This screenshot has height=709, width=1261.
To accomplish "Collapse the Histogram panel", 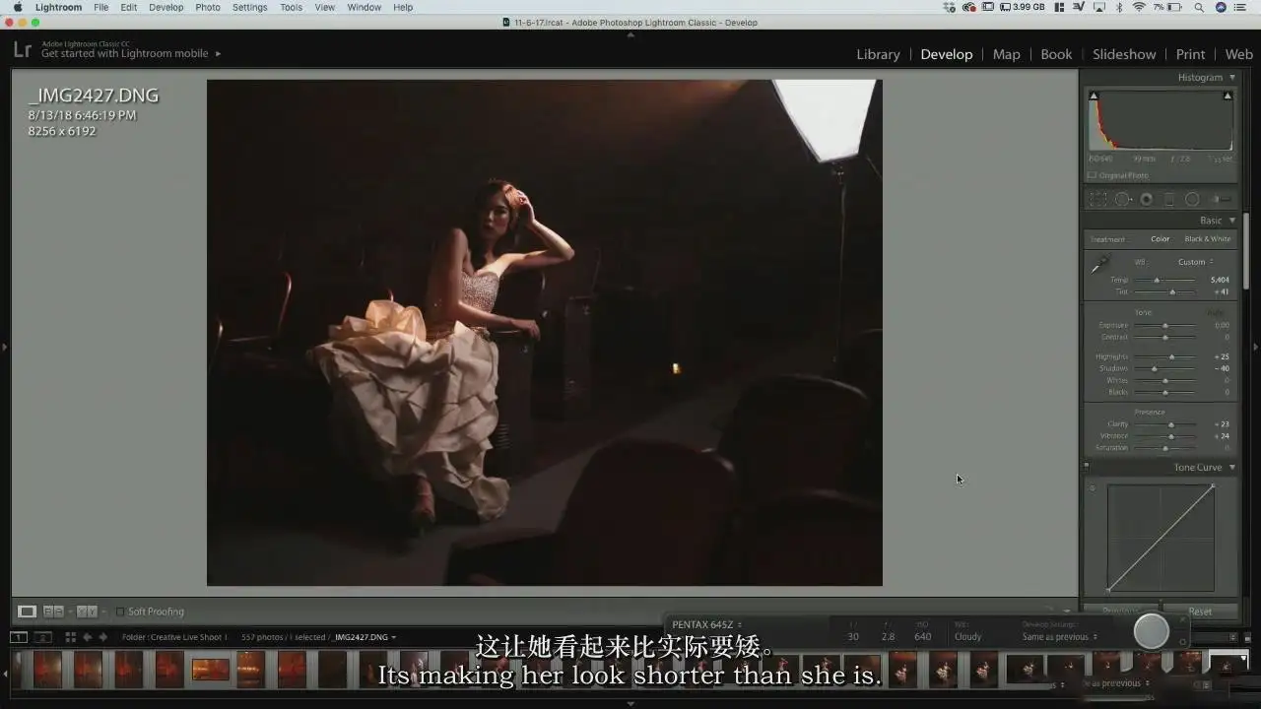I will 1232,77.
